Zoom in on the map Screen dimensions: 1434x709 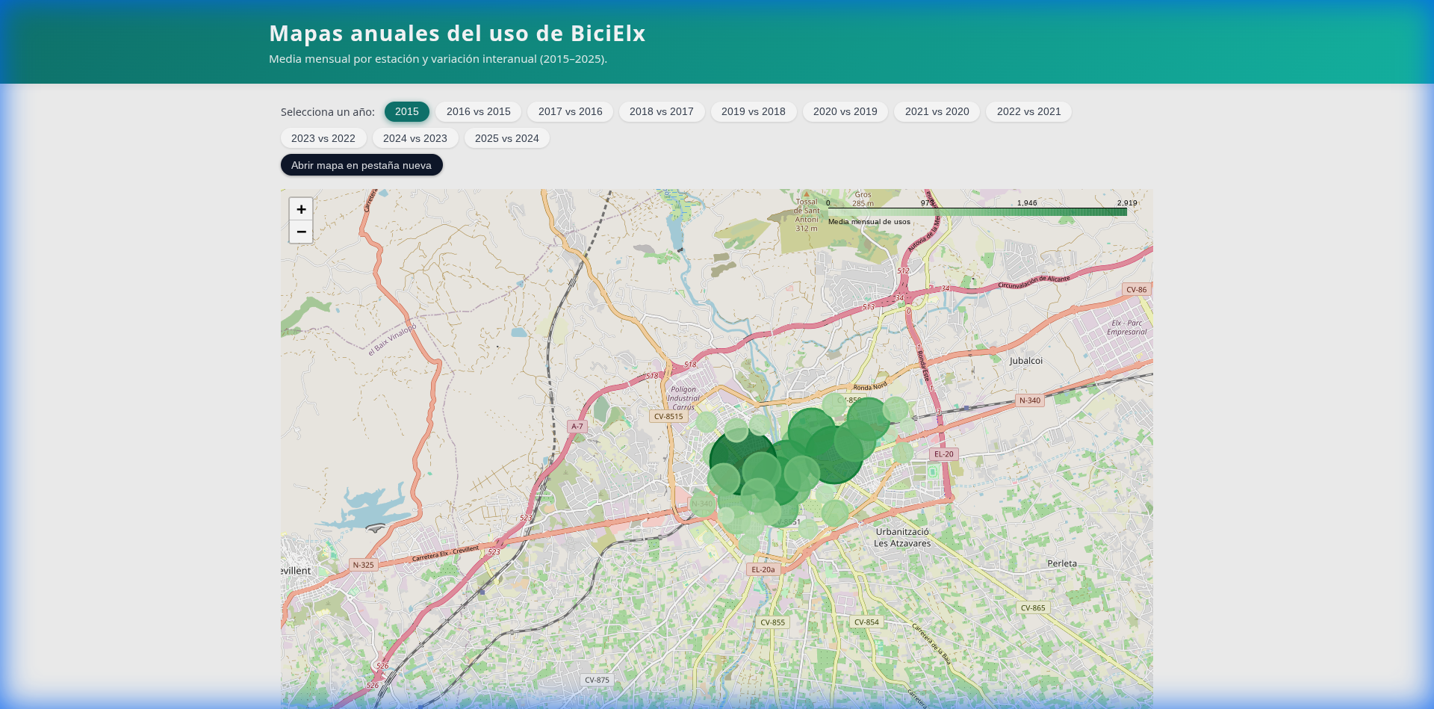click(x=301, y=209)
